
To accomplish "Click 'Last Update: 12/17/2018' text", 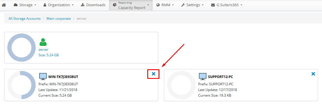I will point(218,90).
